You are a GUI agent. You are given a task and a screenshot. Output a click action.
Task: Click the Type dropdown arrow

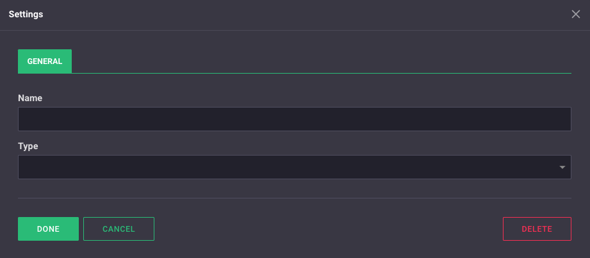[x=562, y=168]
